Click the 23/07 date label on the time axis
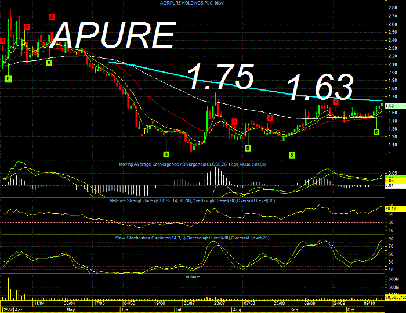 tap(219, 303)
